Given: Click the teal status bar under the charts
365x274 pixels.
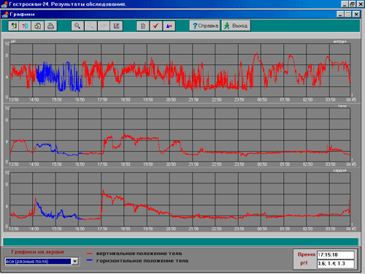Looking at the screenshot, I should [x=180, y=242].
